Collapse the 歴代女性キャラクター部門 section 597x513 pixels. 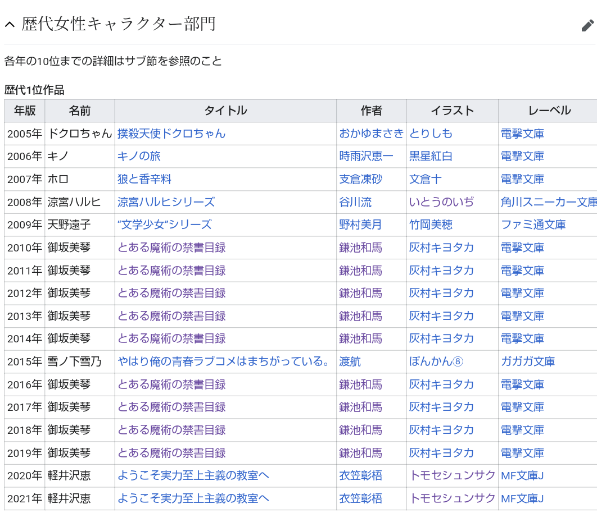coord(10,25)
